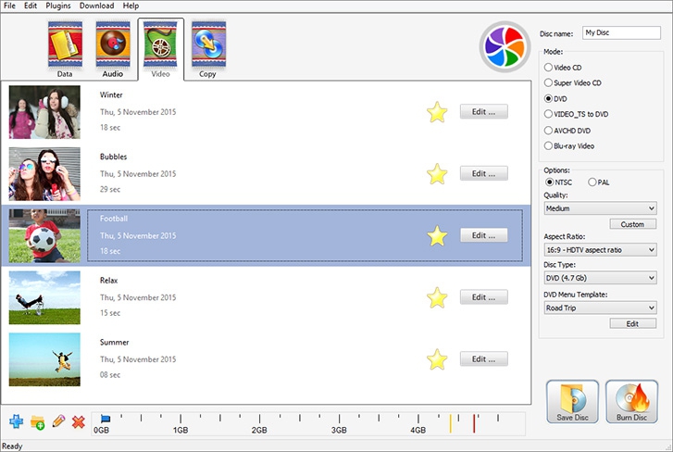The width and height of the screenshot is (673, 452).
Task: Click the Winter title text
Action: point(111,94)
